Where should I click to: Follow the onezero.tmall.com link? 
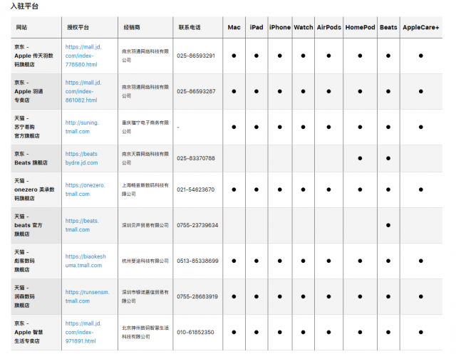point(85,189)
